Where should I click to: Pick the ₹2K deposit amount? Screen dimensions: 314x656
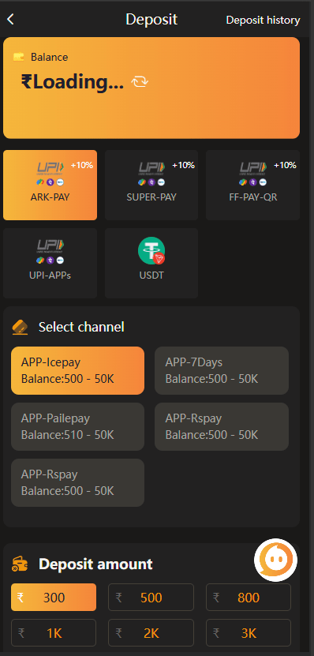coord(151,633)
